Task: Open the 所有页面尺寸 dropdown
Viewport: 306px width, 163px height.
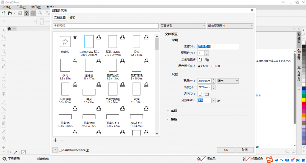Action: (x=230, y=26)
